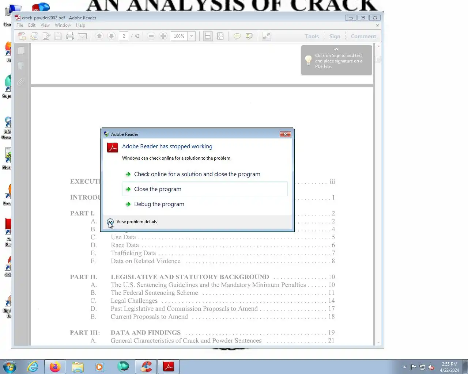Open the Windows Start menu
Screen dimensions: 468x374
click(x=10, y=367)
